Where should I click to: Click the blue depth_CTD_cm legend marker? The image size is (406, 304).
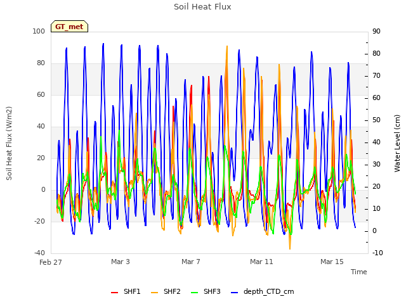pyautogui.click(x=234, y=293)
